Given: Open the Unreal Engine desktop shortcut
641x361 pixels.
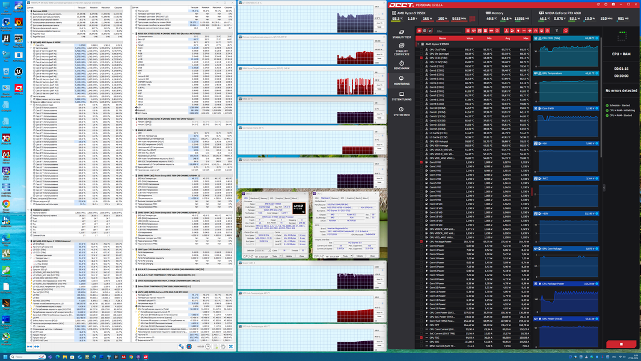Looking at the screenshot, I should coord(19,73).
